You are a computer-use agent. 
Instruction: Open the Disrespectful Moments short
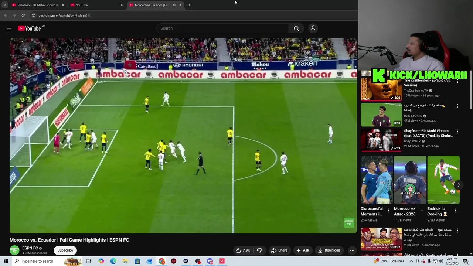click(x=377, y=180)
